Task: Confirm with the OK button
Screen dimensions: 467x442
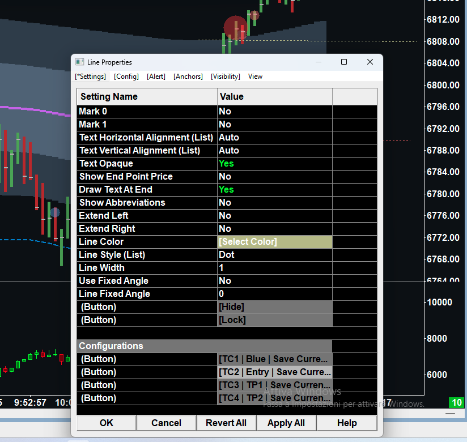Action: click(x=107, y=423)
